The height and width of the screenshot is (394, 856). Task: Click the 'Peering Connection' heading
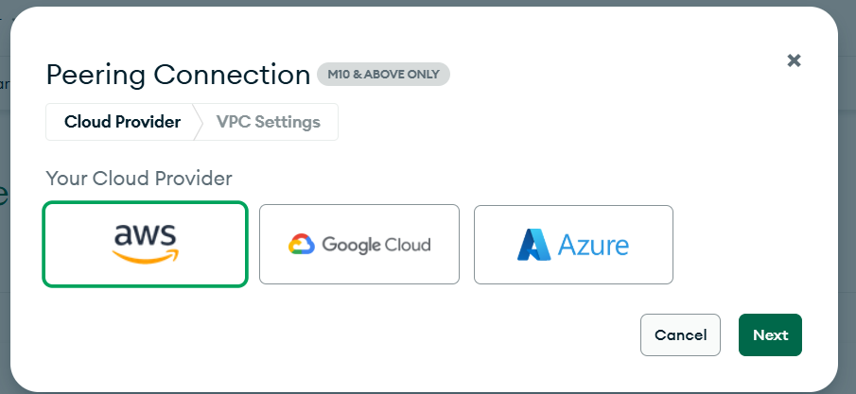point(178,75)
